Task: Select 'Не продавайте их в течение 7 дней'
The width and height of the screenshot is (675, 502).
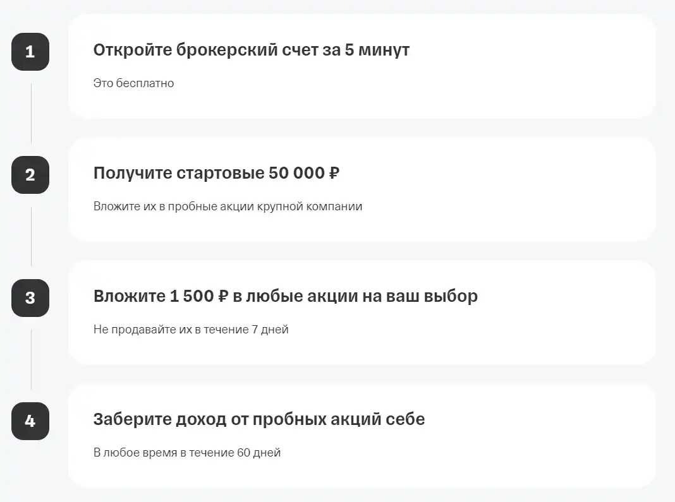Action: tap(191, 330)
